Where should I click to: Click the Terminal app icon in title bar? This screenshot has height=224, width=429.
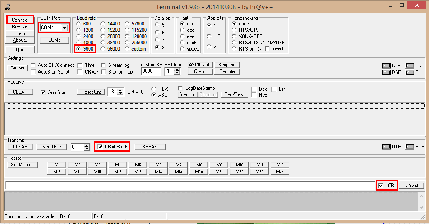point(8,7)
